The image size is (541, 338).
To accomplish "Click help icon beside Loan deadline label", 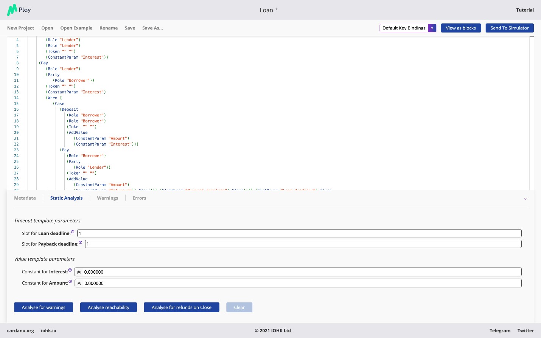I will coord(73,232).
